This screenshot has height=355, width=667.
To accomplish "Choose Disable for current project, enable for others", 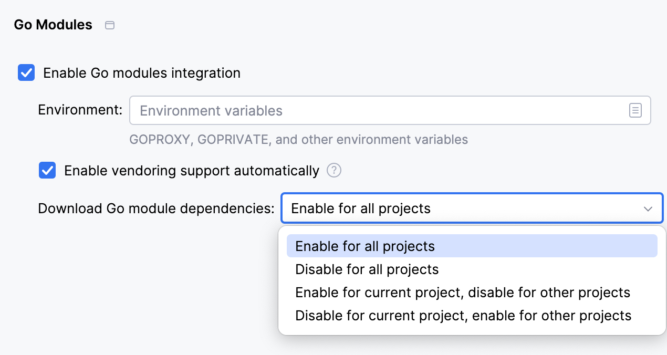I will 462,316.
